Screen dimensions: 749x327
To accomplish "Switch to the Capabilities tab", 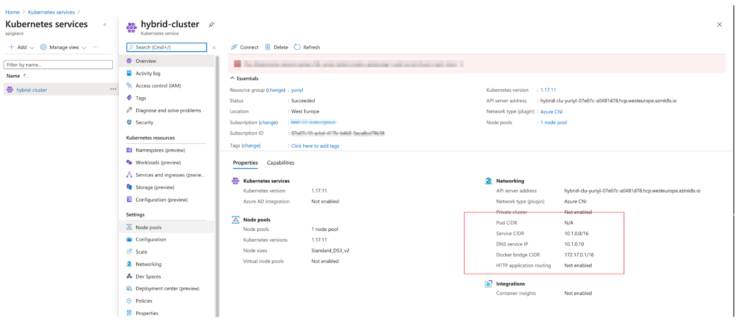I will pyautogui.click(x=280, y=163).
